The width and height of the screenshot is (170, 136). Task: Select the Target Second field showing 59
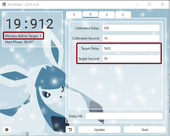click(131, 58)
